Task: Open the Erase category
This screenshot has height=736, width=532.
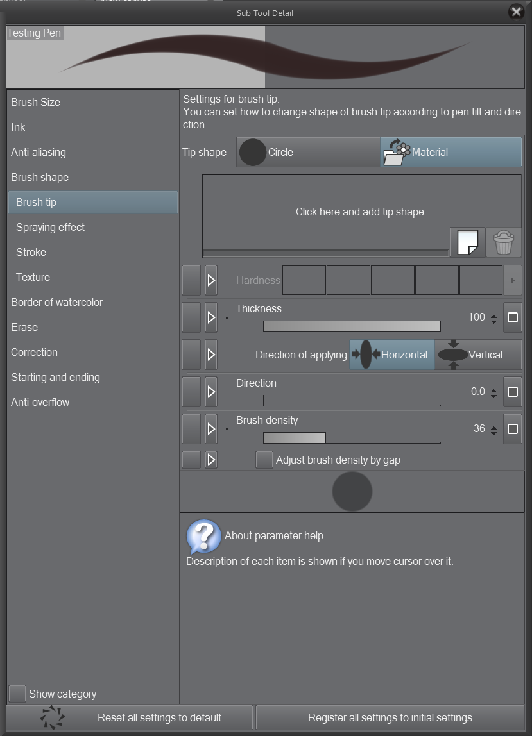Action: 93,327
